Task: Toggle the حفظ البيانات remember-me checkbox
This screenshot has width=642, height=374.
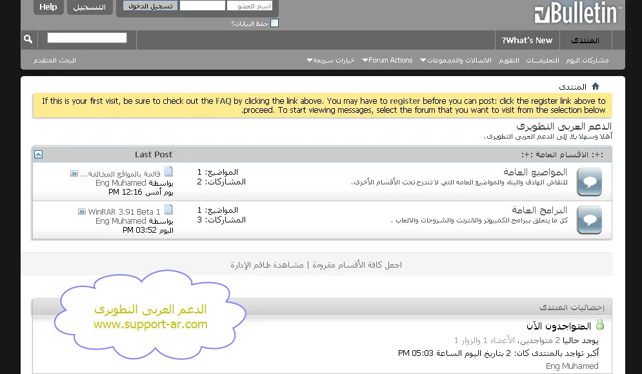Action: coord(274,23)
